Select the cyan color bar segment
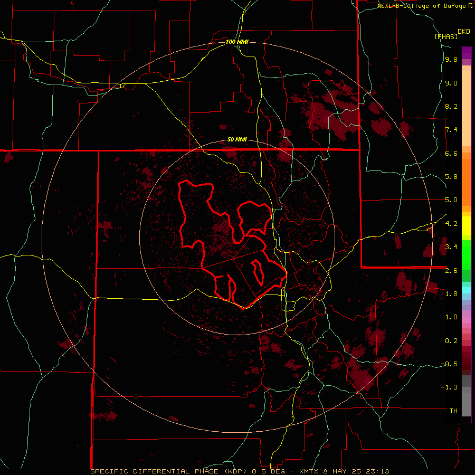The height and width of the screenshot is (475, 475). (466, 290)
